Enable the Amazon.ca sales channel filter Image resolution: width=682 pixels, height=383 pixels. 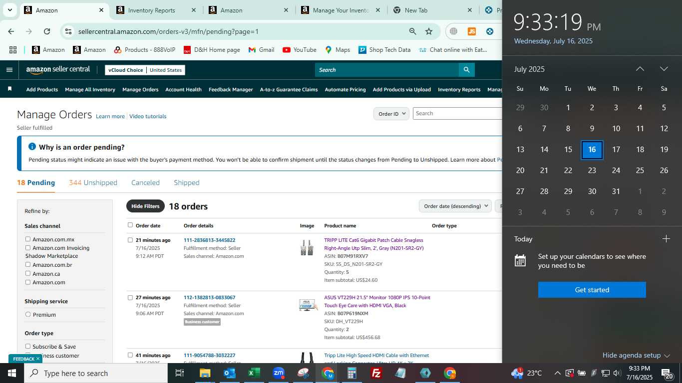click(28, 273)
